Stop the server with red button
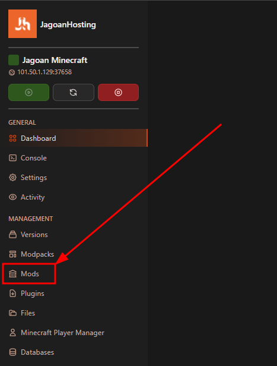 [118, 93]
